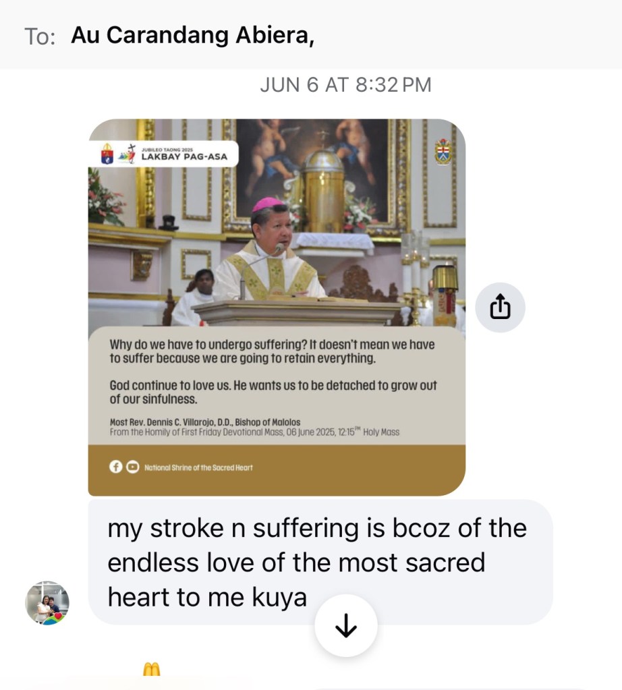The height and width of the screenshot is (690, 622).
Task: Tap the scroll-to-bottom arrow button
Action: tap(346, 625)
